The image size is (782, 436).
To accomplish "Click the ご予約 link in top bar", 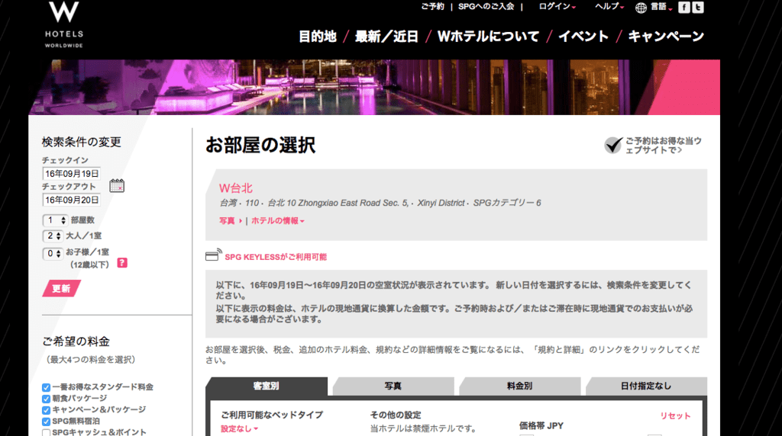I will point(432,6).
